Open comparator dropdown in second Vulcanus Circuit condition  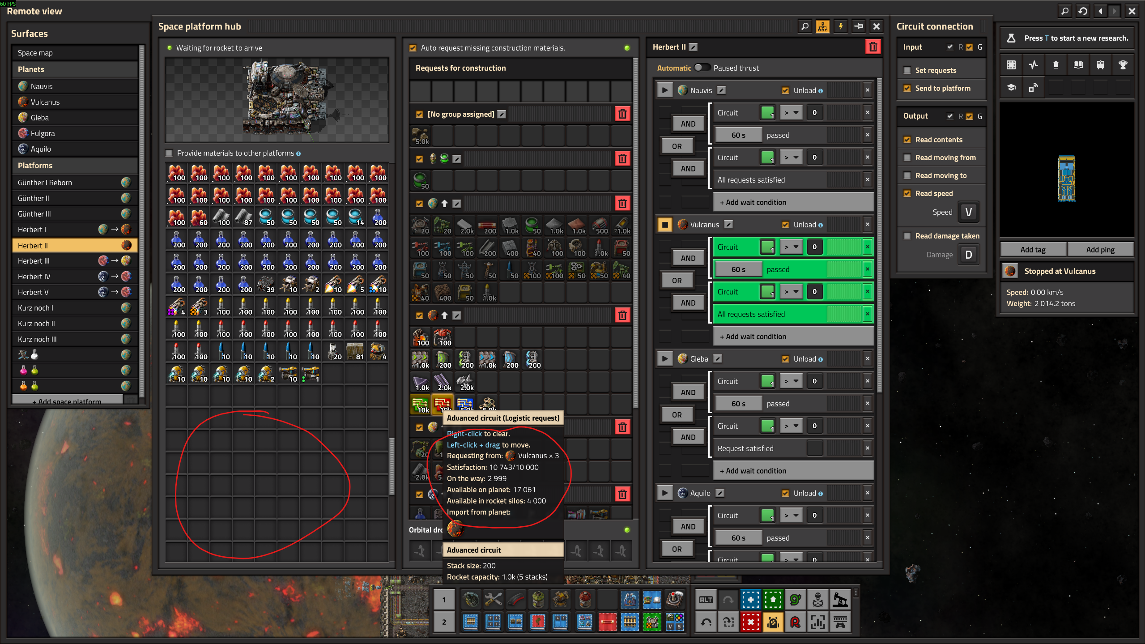tap(791, 292)
